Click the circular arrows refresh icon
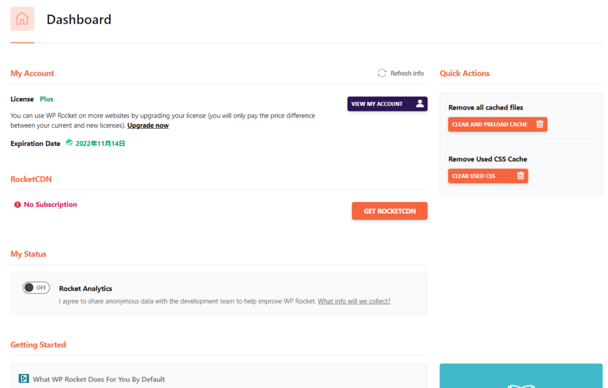Image resolution: width=608 pixels, height=388 pixels. tap(382, 73)
